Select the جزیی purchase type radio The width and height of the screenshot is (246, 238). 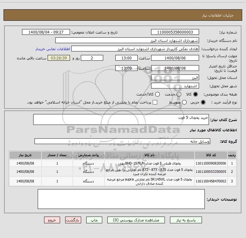[203, 102]
